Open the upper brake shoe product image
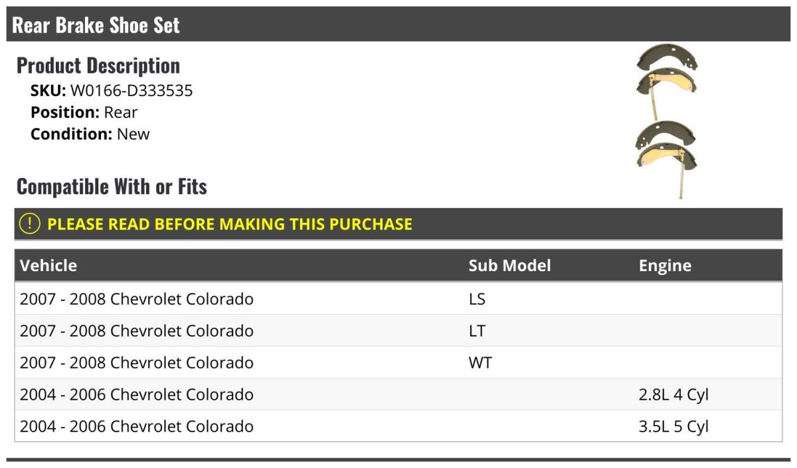The width and height of the screenshot is (797, 468). tap(666, 81)
